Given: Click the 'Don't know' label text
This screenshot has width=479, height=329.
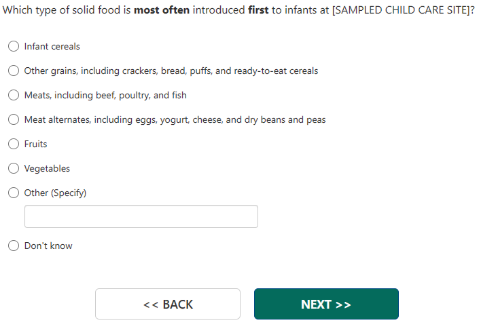Looking at the screenshot, I should pos(48,246).
